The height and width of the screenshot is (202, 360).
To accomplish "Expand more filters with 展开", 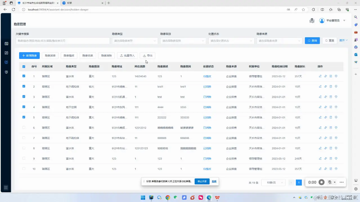I will click(343, 40).
